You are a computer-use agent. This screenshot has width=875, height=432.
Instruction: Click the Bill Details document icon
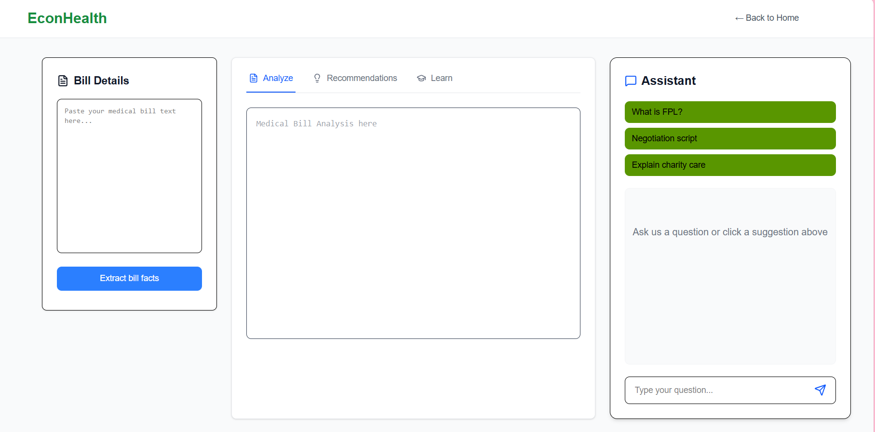[63, 81]
